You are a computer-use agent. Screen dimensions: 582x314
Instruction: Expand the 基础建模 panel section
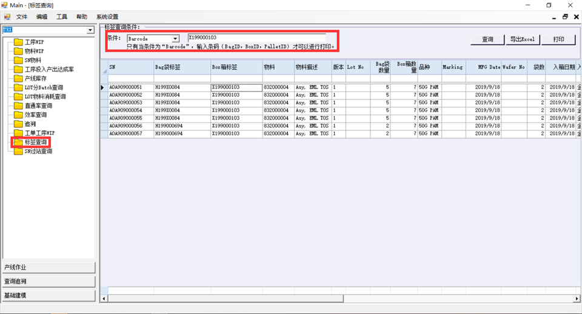(48, 296)
